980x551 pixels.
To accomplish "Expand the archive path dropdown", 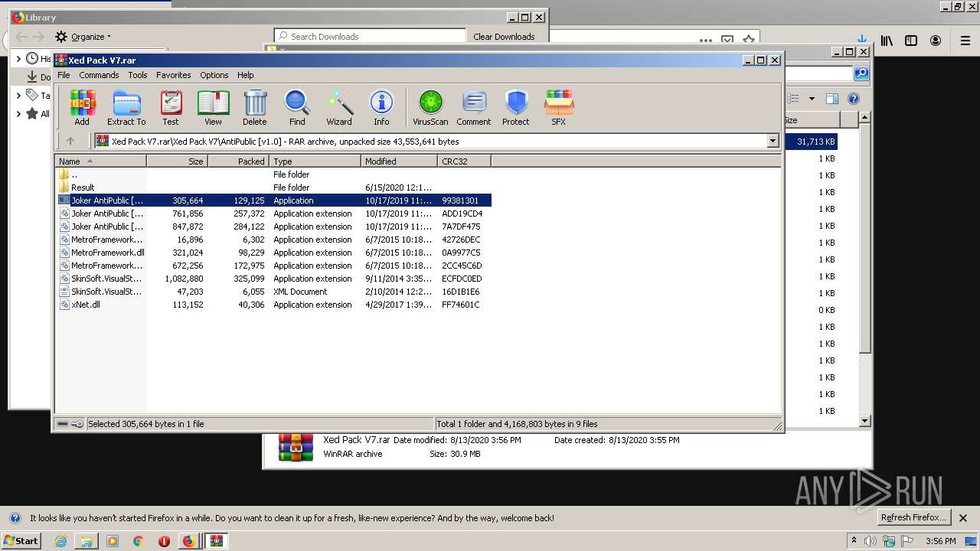I will point(773,141).
